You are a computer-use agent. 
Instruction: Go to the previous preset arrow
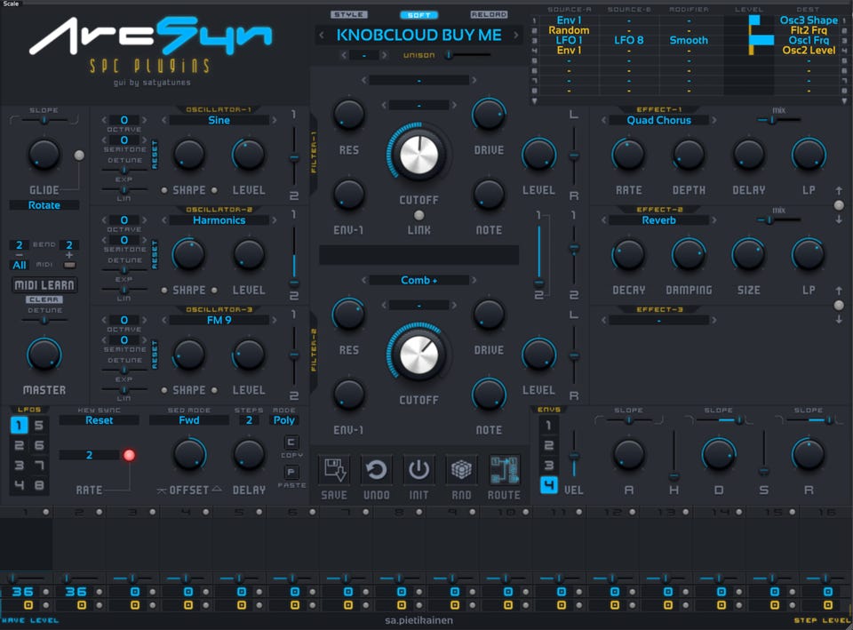pyautogui.click(x=322, y=36)
